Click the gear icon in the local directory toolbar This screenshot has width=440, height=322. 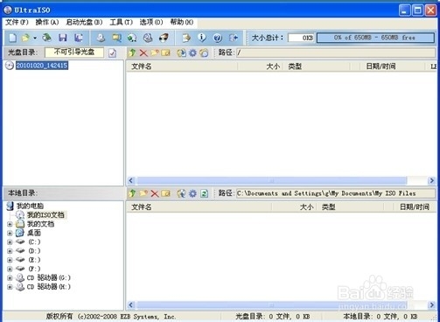(x=192, y=193)
